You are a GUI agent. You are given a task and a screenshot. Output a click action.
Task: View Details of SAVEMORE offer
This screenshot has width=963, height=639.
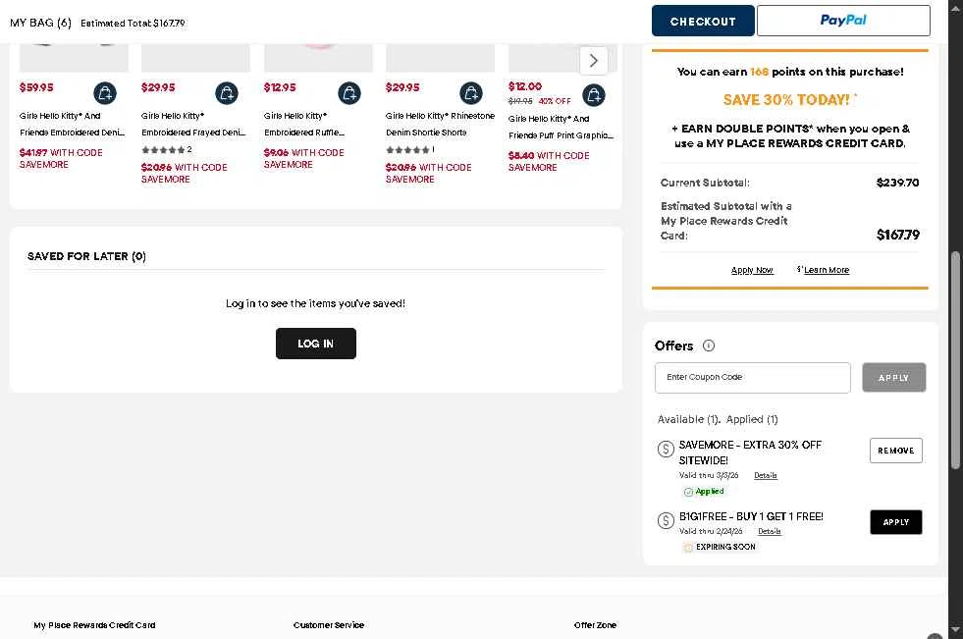766,475
